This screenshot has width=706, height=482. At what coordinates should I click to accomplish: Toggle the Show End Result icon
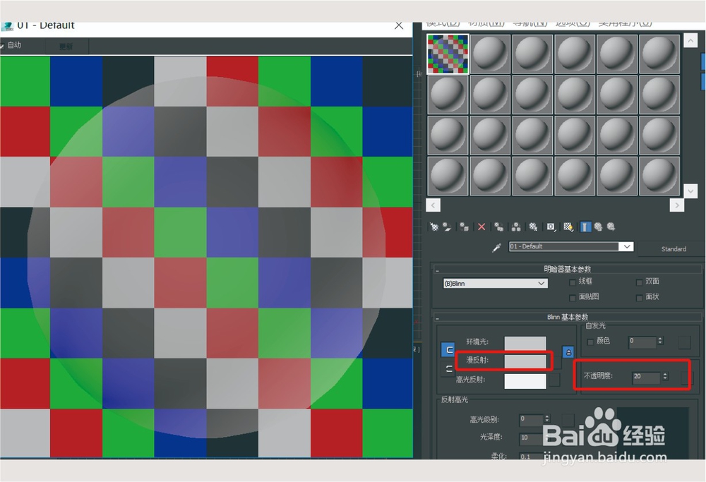(585, 227)
